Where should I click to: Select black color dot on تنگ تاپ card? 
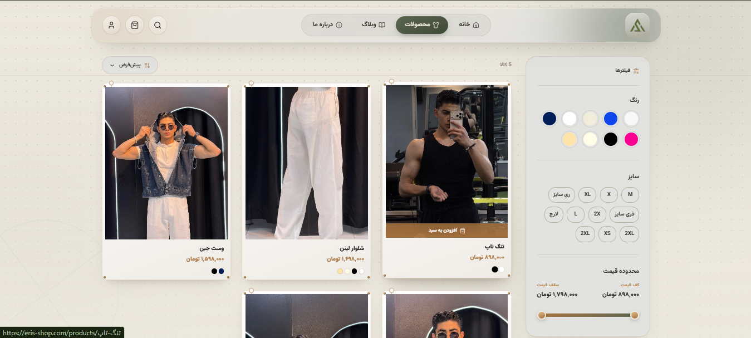(x=495, y=270)
